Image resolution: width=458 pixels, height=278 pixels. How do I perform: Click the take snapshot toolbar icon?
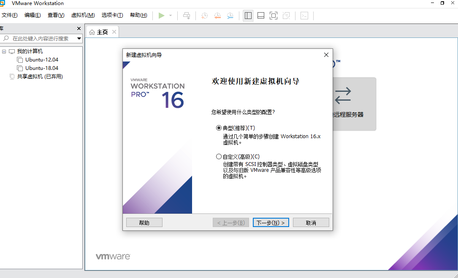click(x=204, y=16)
